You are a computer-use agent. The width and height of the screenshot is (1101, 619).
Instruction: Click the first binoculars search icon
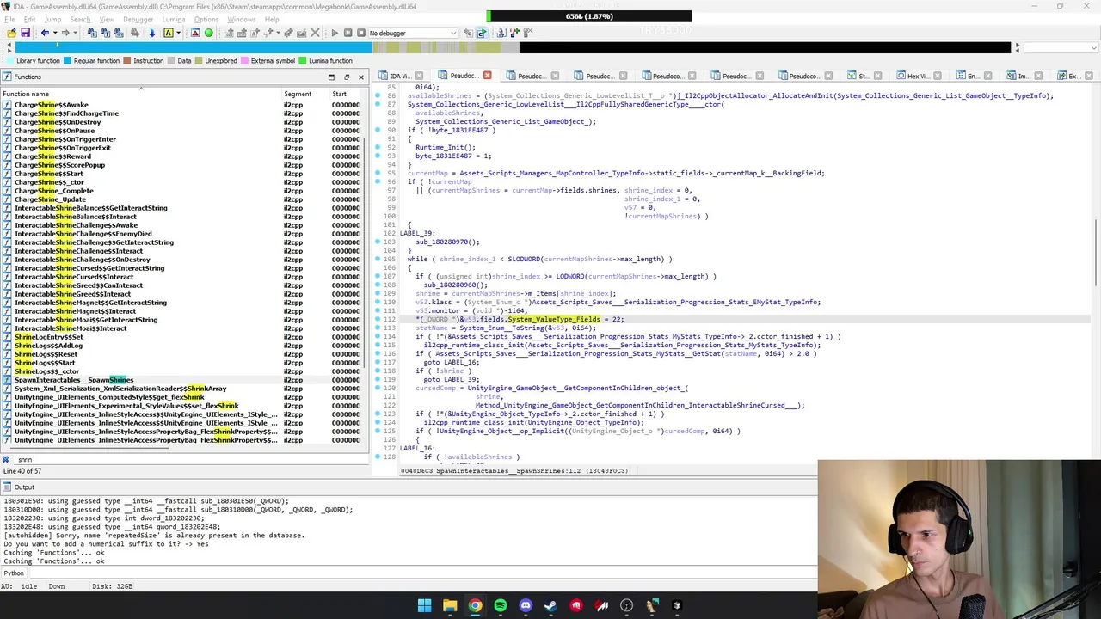coord(92,33)
